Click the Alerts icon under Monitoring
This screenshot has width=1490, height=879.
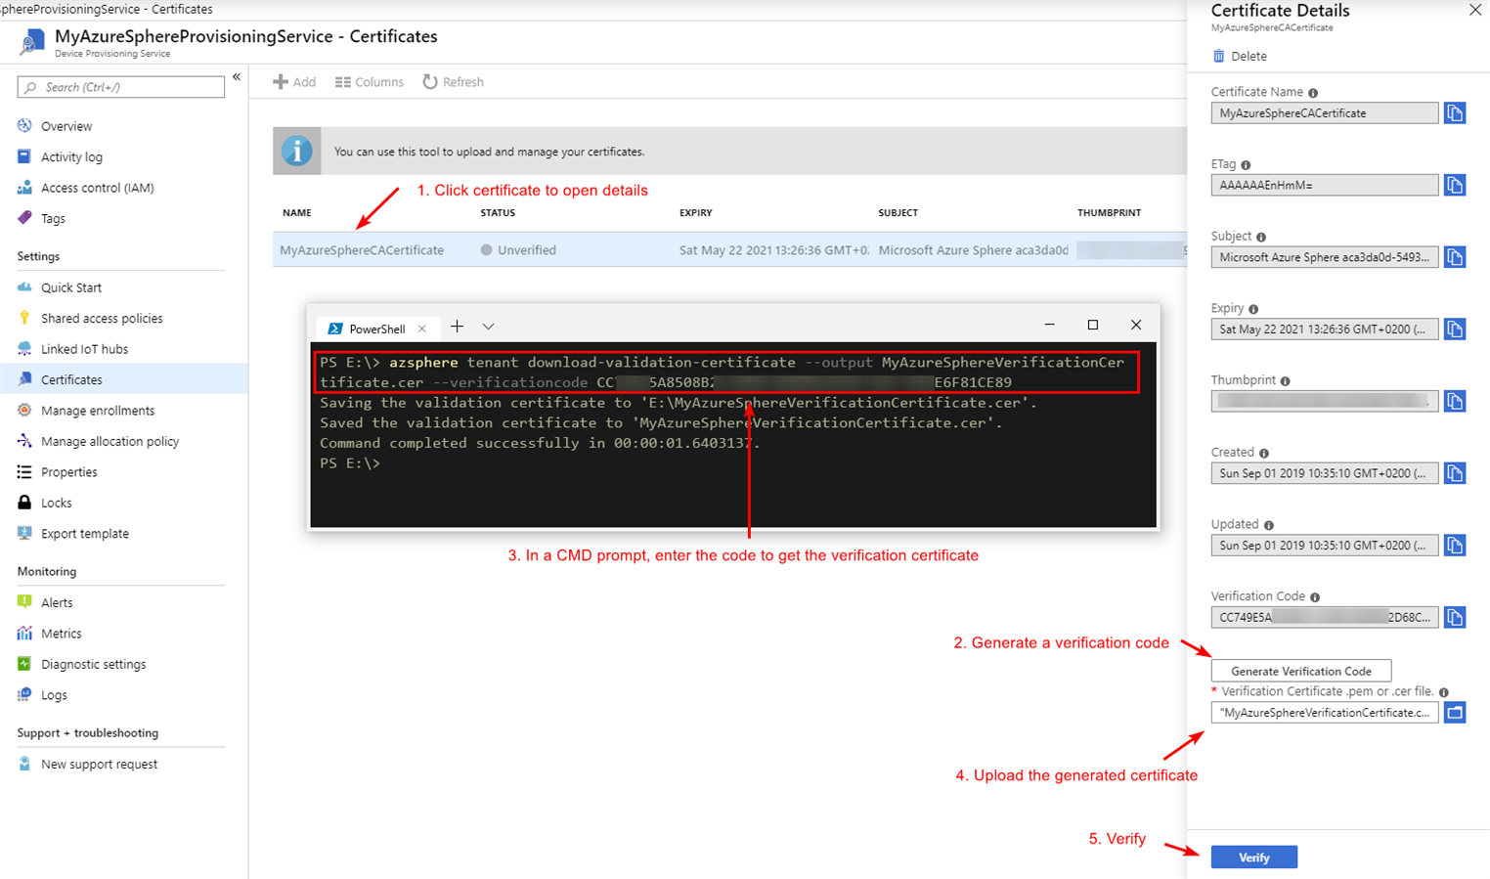click(x=24, y=602)
